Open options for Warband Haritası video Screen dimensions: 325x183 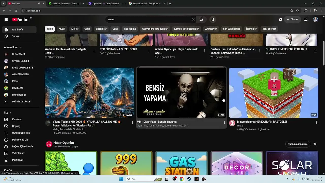94,51
